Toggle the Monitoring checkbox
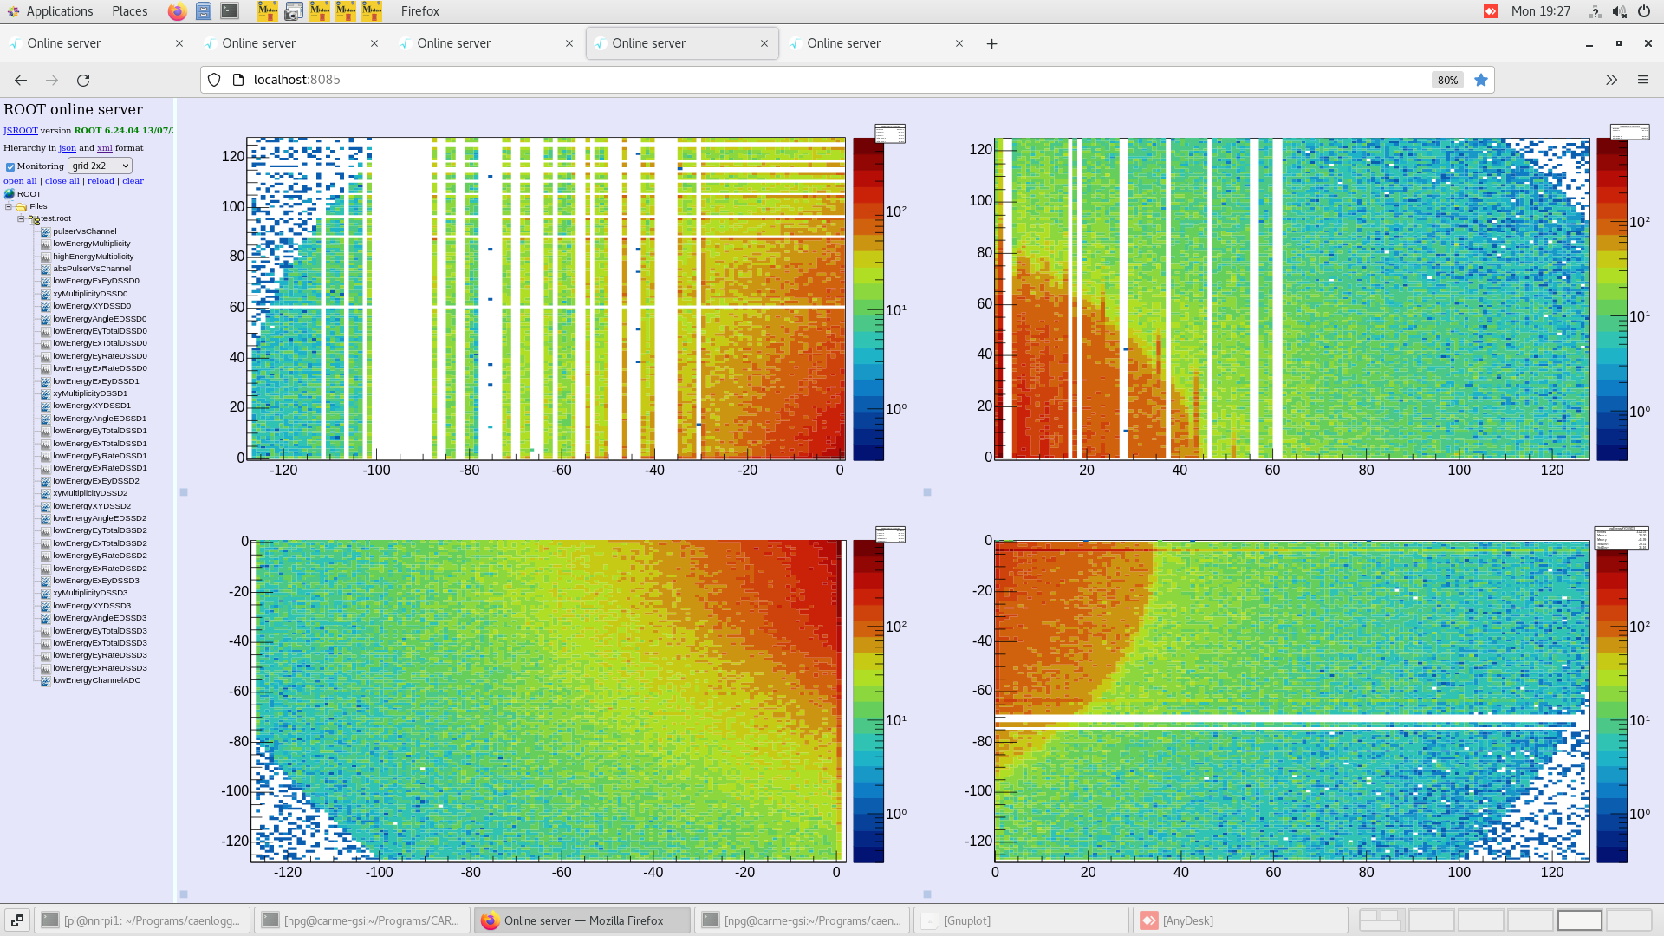 pos(10,166)
